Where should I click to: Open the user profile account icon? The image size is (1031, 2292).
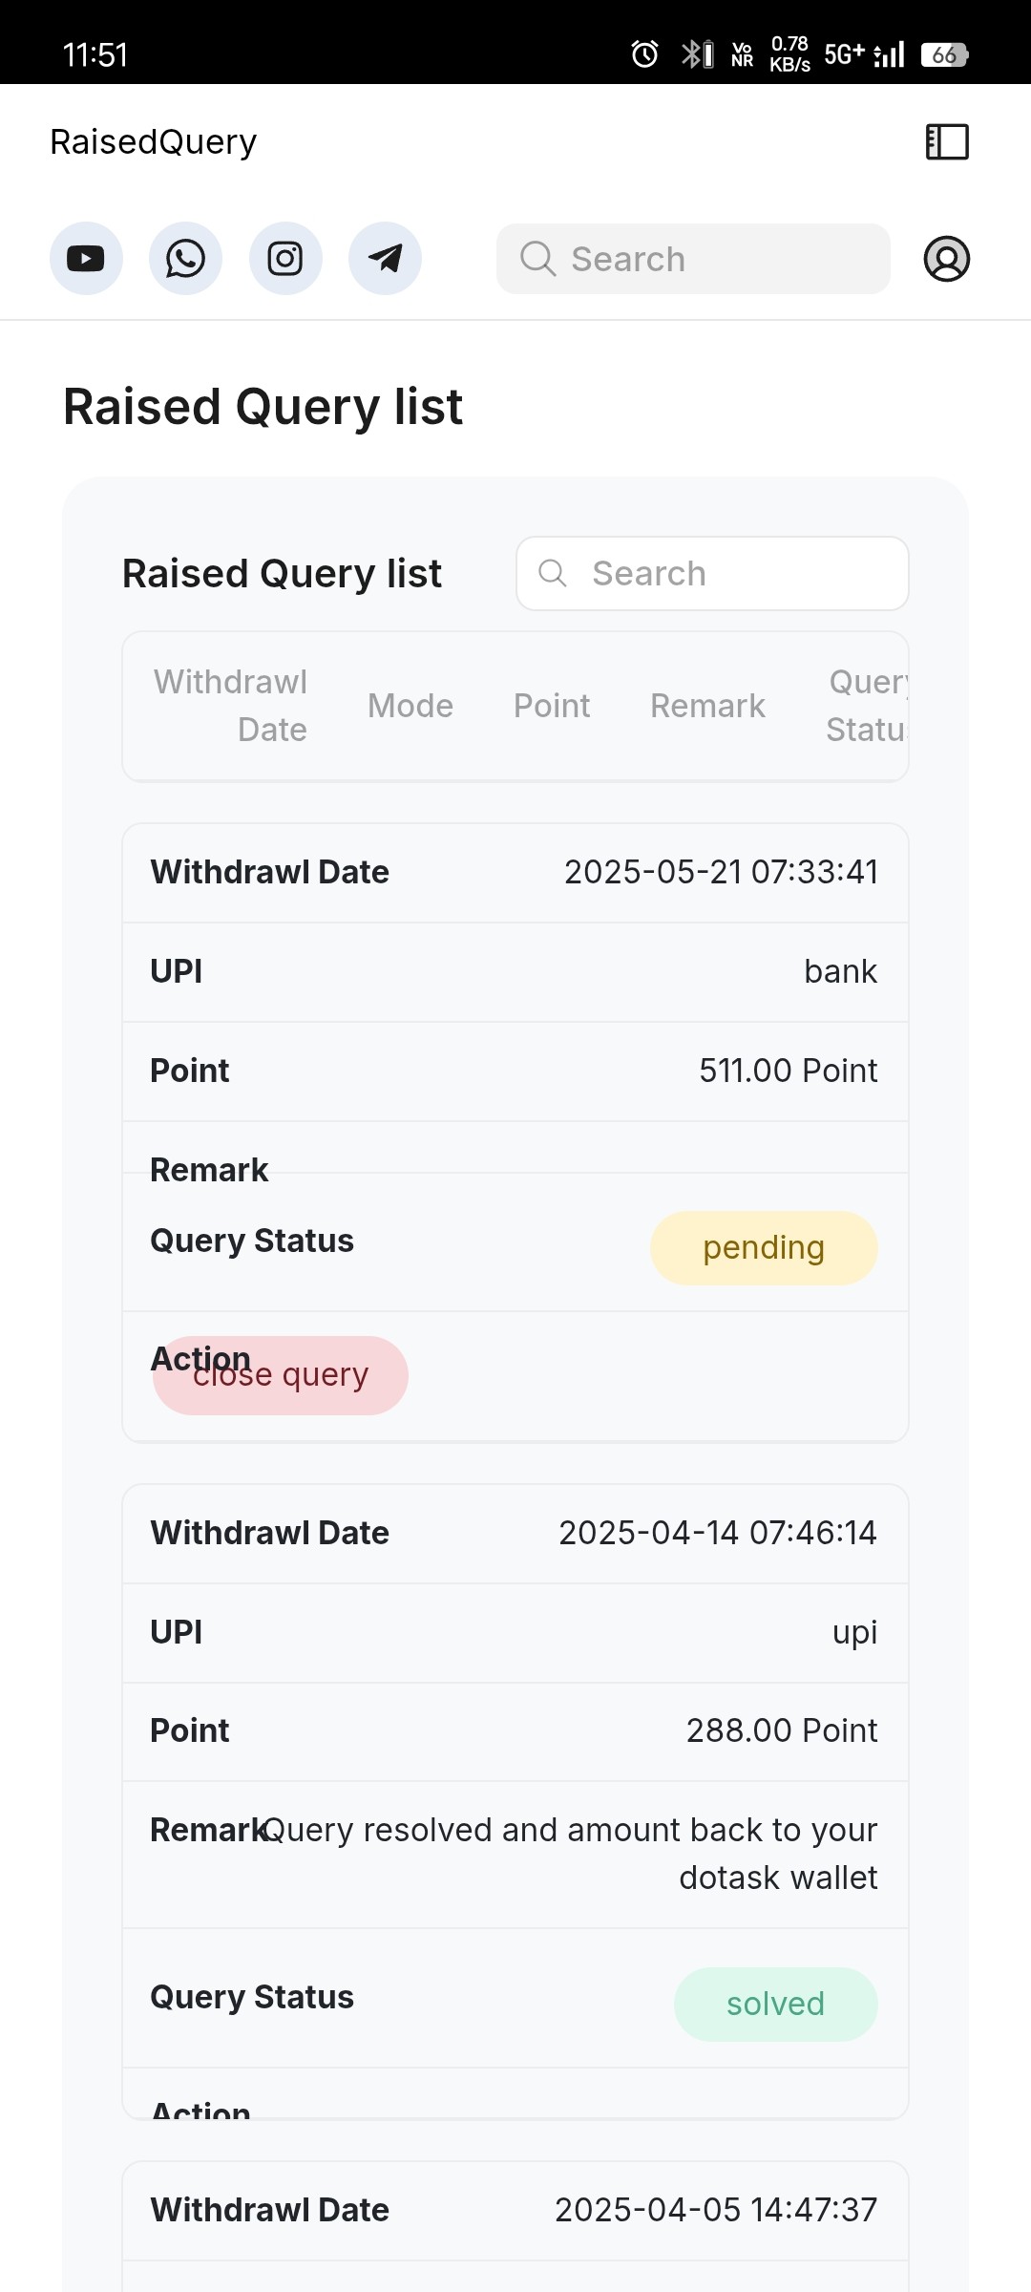click(947, 259)
